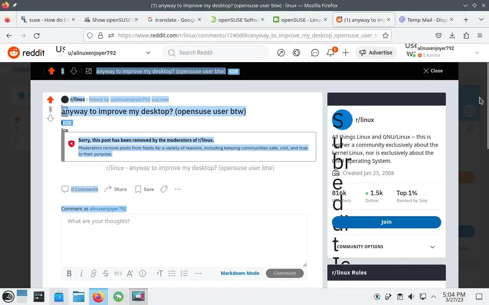Image resolution: width=489 pixels, height=305 pixels.
Task: Click the KDE flair below the title
Action: 67,123
